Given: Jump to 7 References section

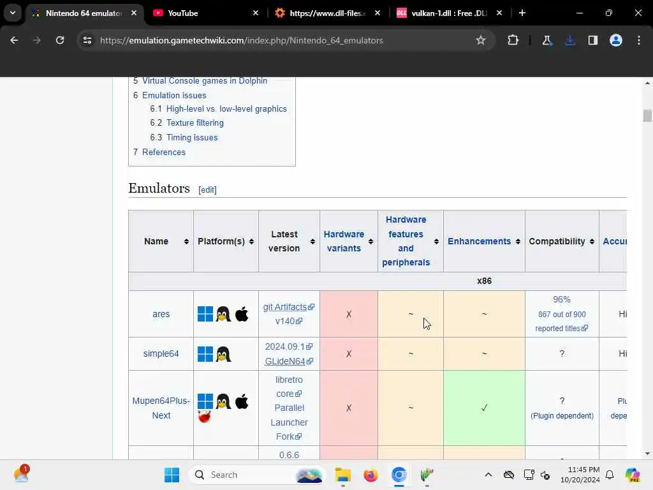Looking at the screenshot, I should pos(164,152).
